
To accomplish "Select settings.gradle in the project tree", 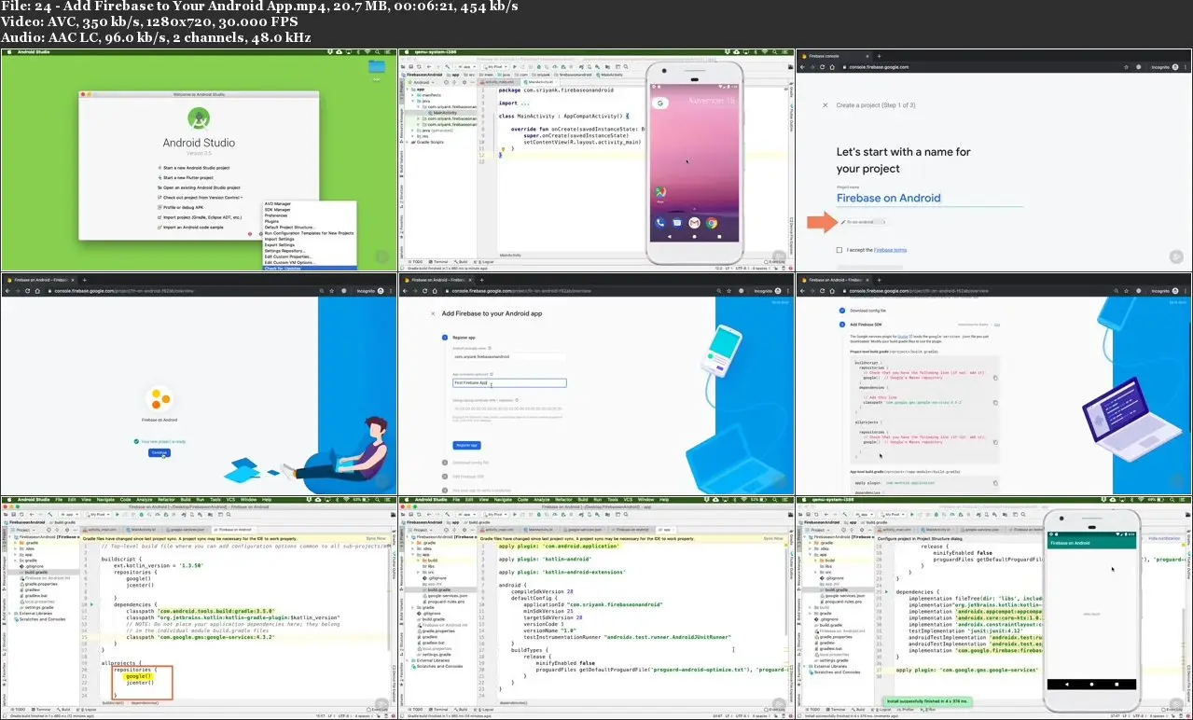I will [x=38, y=607].
